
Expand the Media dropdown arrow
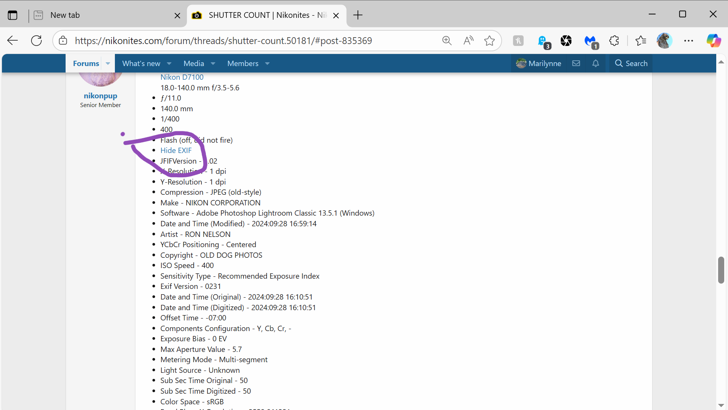pyautogui.click(x=213, y=63)
